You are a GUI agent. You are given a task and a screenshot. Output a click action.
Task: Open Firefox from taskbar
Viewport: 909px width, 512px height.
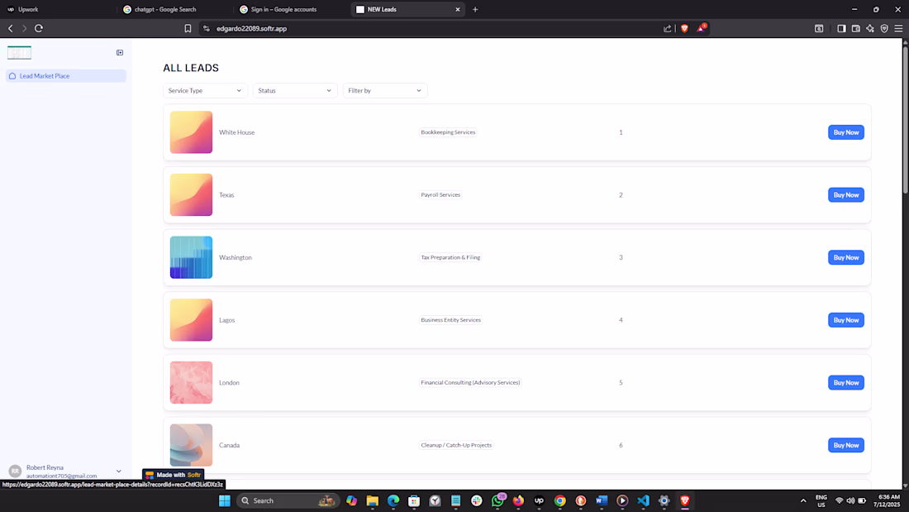coord(518,500)
